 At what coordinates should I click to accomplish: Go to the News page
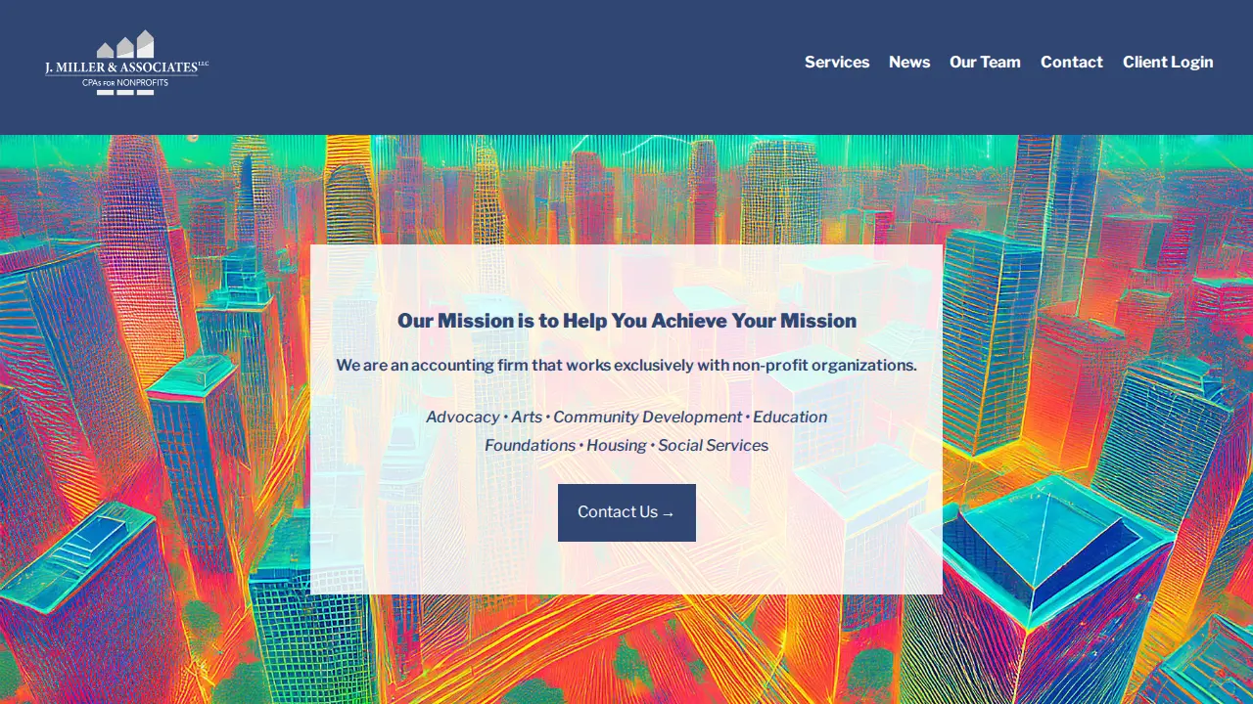[x=909, y=63]
